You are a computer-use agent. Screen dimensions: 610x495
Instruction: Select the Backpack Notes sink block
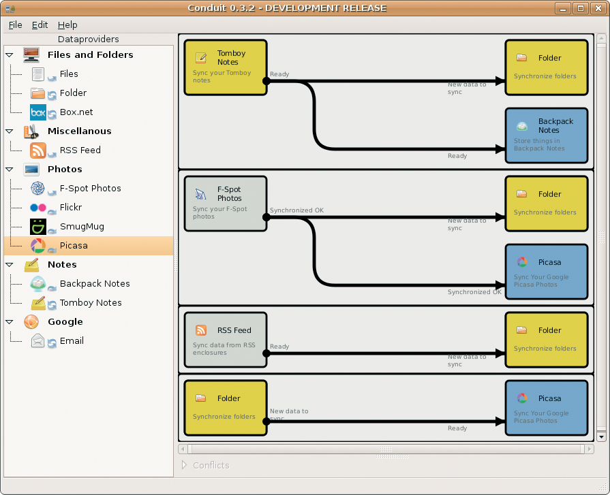pos(546,135)
